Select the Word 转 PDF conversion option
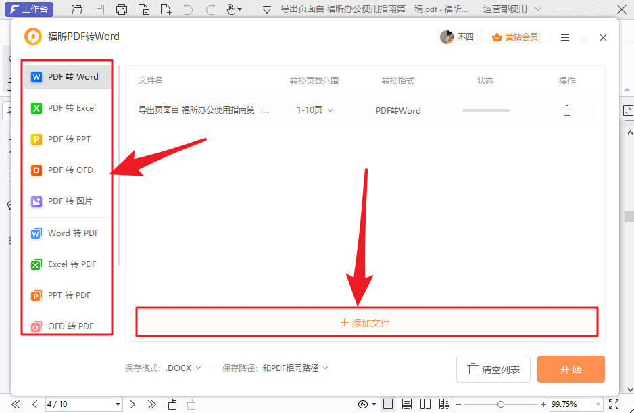This screenshot has width=634, height=413. (x=67, y=233)
